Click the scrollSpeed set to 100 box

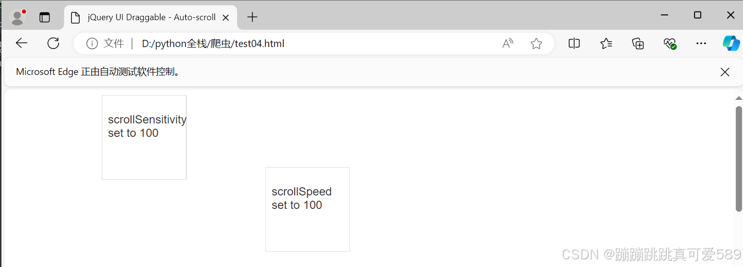[x=308, y=209]
